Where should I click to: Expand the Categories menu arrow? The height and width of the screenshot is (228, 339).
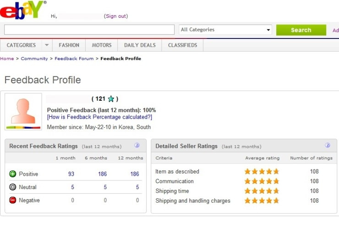[47, 45]
